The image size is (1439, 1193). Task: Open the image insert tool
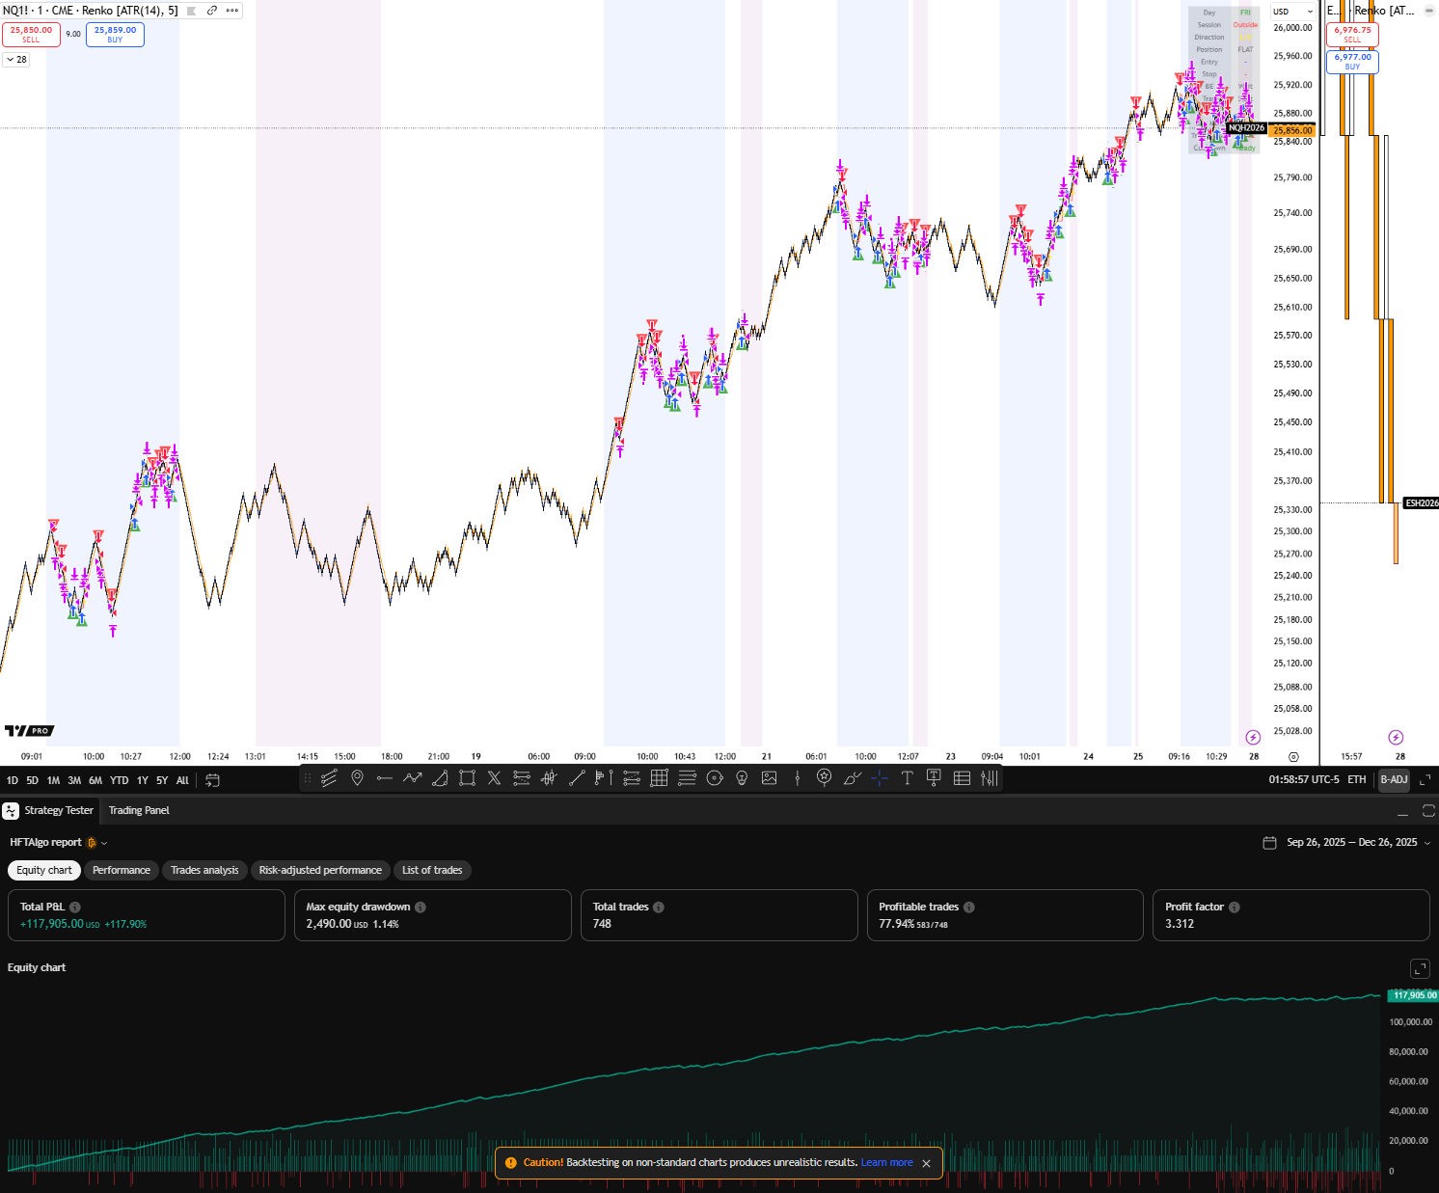[x=770, y=778]
